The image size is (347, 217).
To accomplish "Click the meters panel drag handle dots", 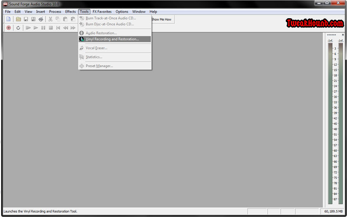I will (331, 35).
